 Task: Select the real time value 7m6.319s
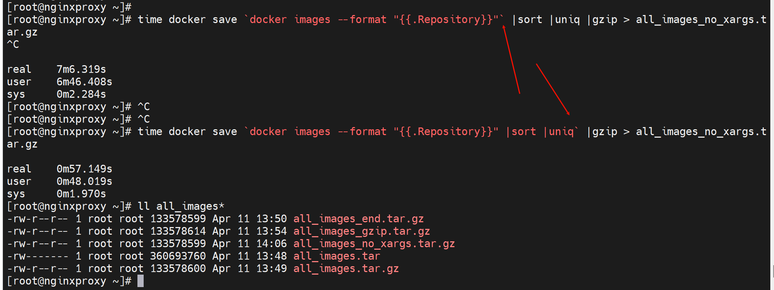(81, 69)
